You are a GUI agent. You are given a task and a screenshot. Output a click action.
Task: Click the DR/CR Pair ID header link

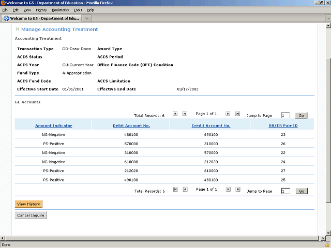coord(283,126)
